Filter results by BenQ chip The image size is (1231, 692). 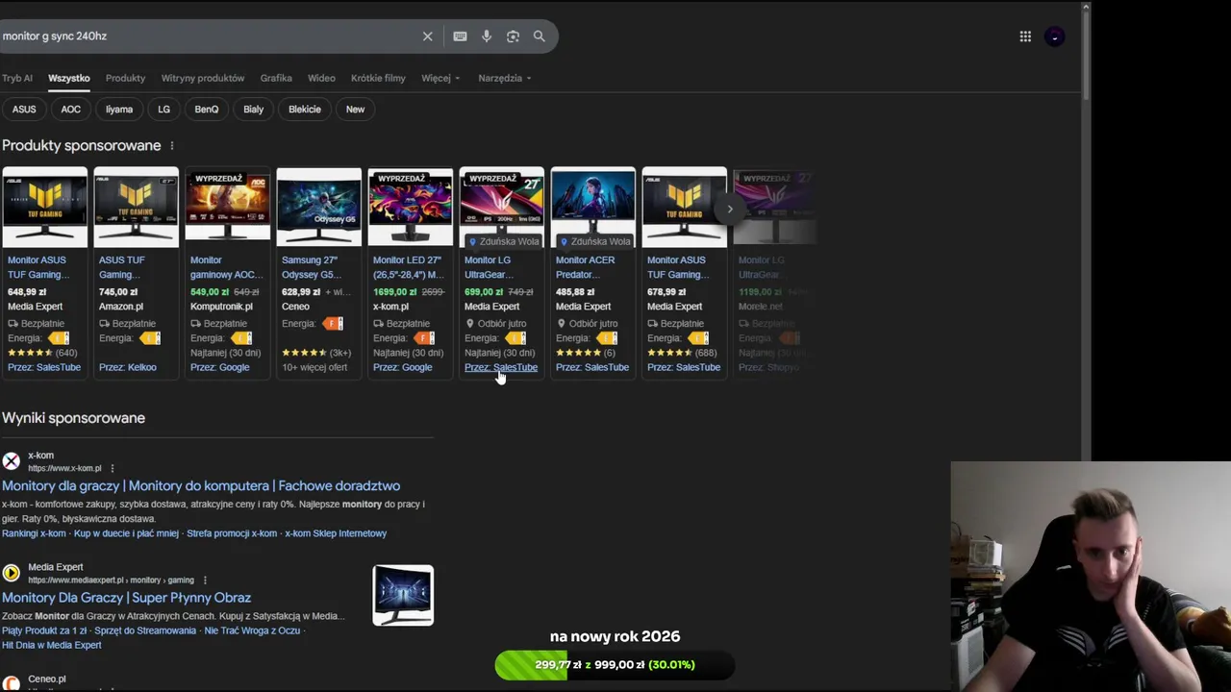click(207, 110)
